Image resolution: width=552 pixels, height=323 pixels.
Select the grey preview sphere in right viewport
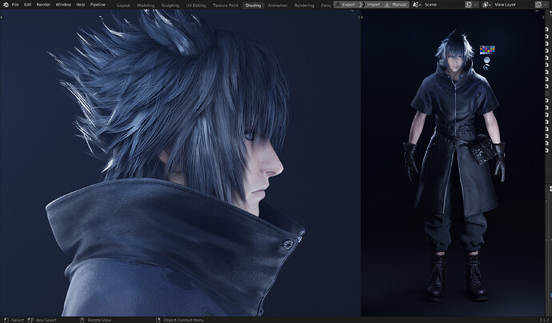click(x=486, y=60)
